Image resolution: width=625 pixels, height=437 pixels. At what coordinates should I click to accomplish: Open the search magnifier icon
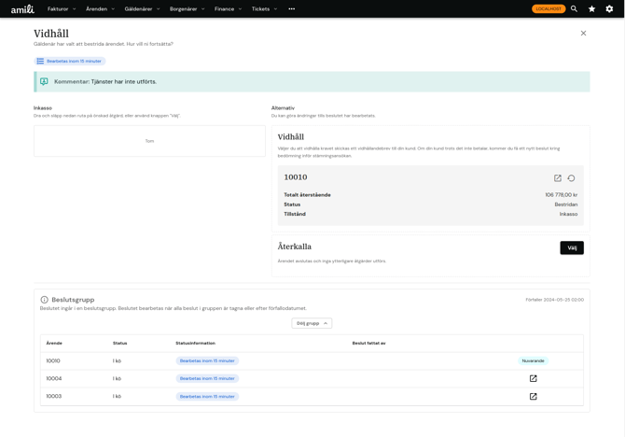(574, 8)
